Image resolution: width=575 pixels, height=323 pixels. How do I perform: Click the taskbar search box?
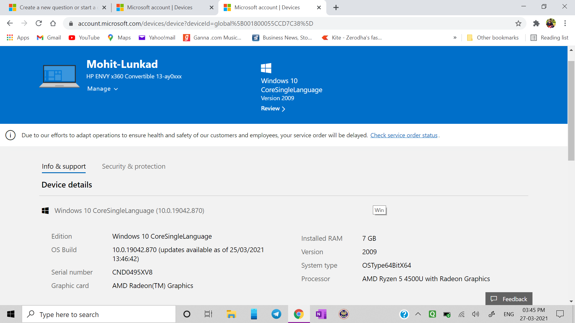99,314
